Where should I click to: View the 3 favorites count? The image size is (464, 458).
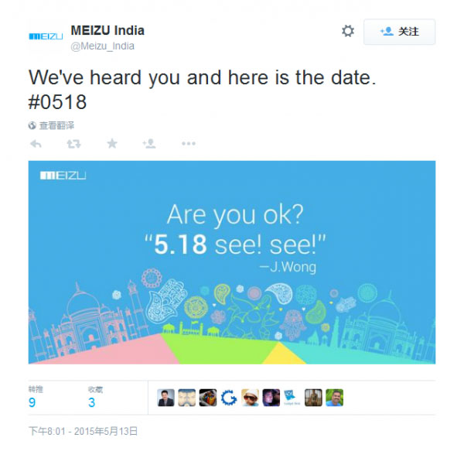tap(91, 402)
